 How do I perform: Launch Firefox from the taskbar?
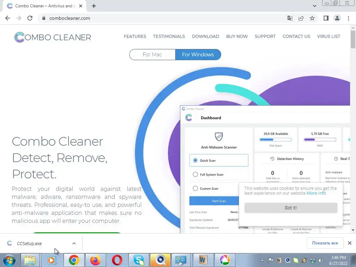(95, 260)
